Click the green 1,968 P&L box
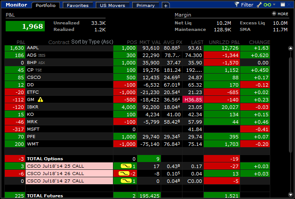This screenshot has height=199, width=295. point(25,26)
